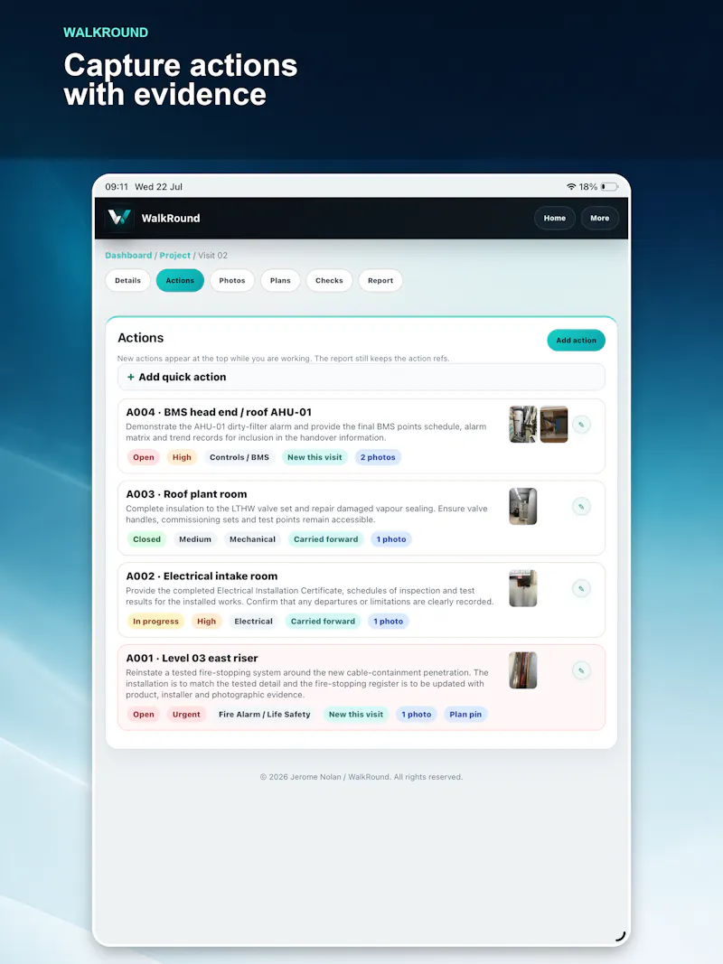Edit action A002 with the pencil icon
This screenshot has width=723, height=964.
pyautogui.click(x=581, y=588)
